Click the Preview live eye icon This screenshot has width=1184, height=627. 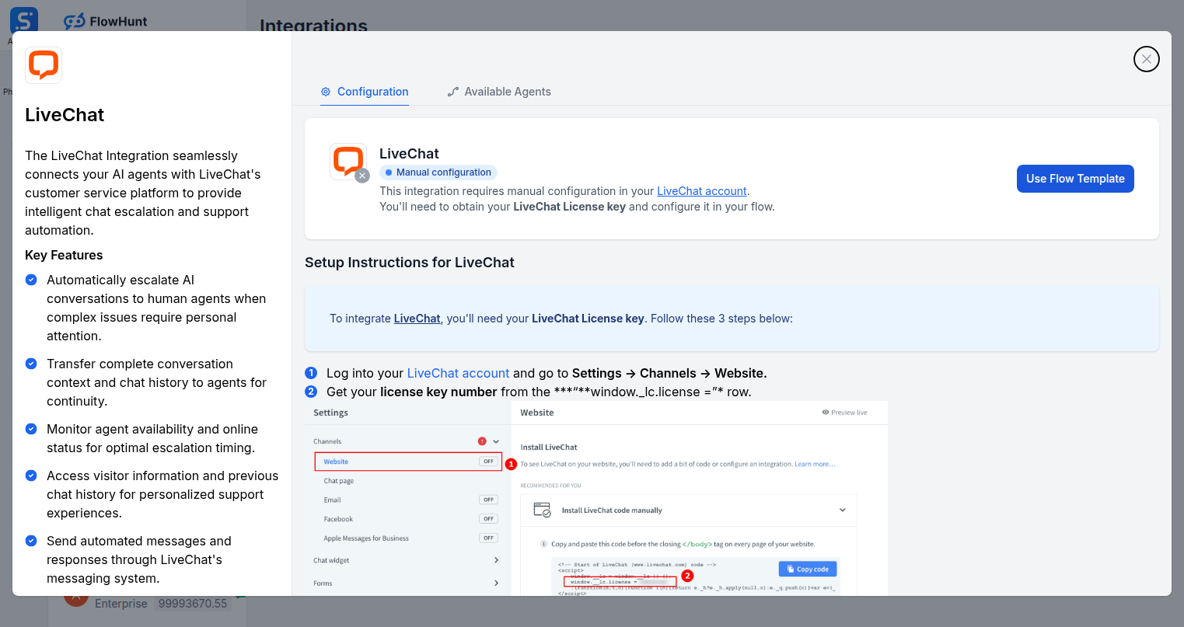tap(825, 413)
